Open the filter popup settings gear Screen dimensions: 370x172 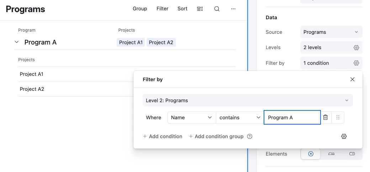pos(344,136)
